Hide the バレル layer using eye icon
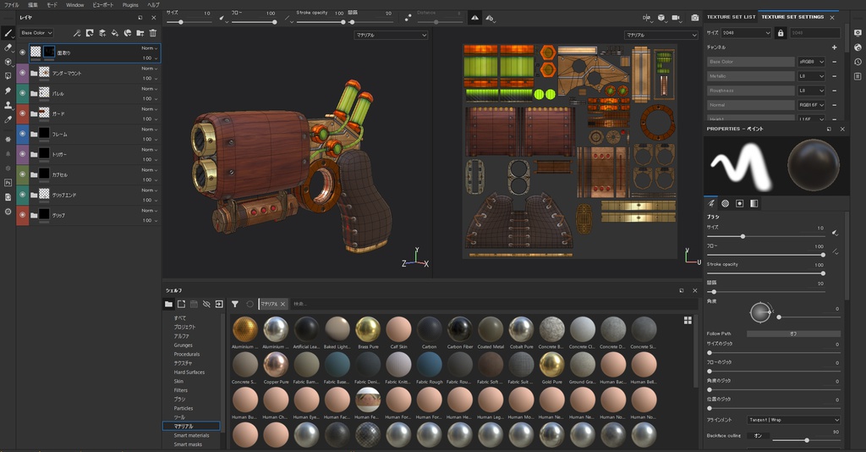This screenshot has height=452, width=866. pyautogui.click(x=22, y=93)
